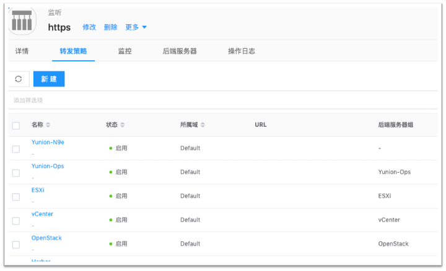
Task: Sort by 所属域 column sort icon
Action: 203,125
